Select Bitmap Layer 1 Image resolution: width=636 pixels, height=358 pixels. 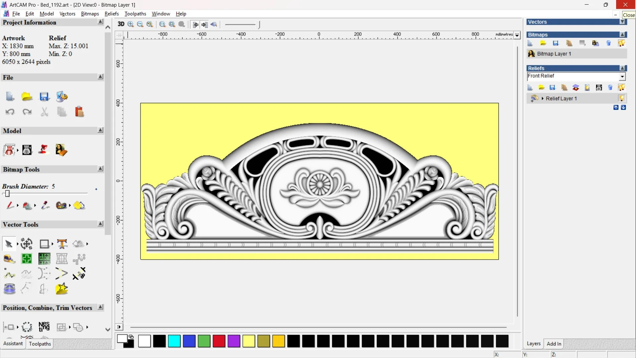point(554,54)
